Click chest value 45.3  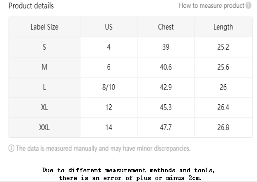(x=166, y=108)
